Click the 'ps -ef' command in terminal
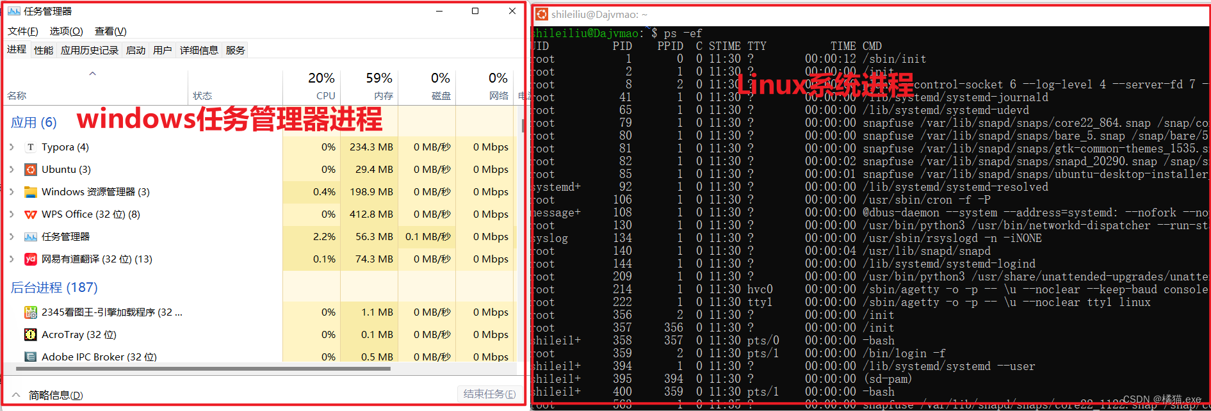1211x411 pixels. (683, 33)
